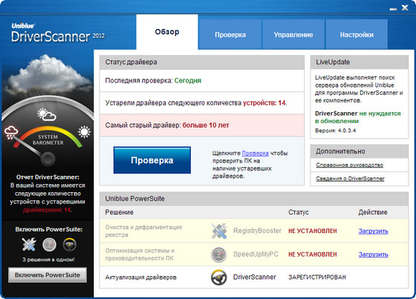Click НЕ УСТАНОВЛЕН status for SpeedUpMyPC
Image resolution: width=416 pixels, height=299 pixels.
tap(313, 254)
